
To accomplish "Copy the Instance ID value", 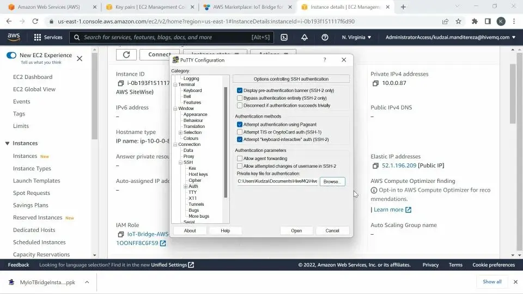I will pyautogui.click(x=121, y=83).
